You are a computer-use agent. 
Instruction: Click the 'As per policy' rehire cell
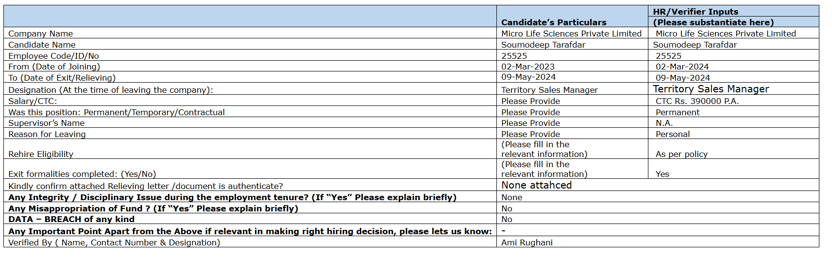coord(681,154)
